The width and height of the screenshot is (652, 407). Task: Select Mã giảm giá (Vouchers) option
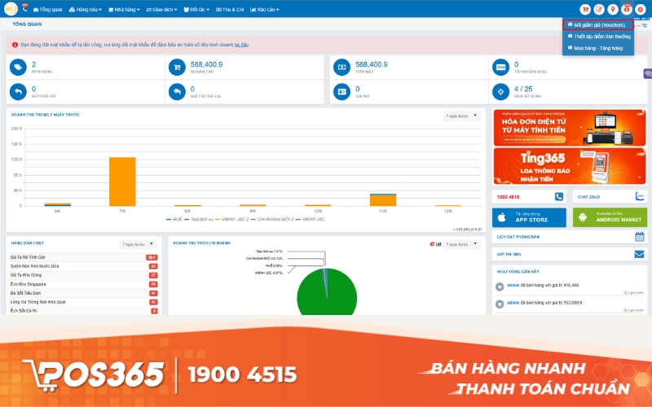click(598, 25)
